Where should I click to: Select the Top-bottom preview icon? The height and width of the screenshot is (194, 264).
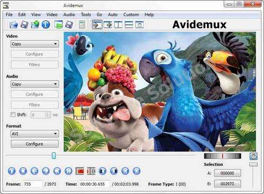click(129, 25)
